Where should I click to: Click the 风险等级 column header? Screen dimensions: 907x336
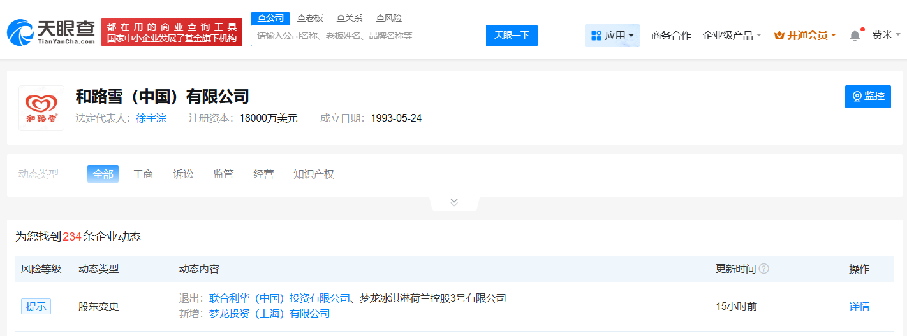(41, 269)
